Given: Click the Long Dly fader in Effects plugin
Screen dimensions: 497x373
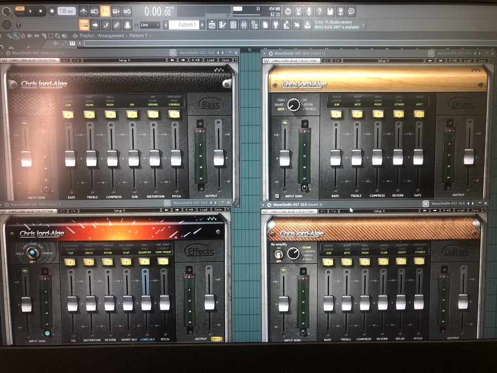Looking at the screenshot, I should pyautogui.click(x=146, y=303).
